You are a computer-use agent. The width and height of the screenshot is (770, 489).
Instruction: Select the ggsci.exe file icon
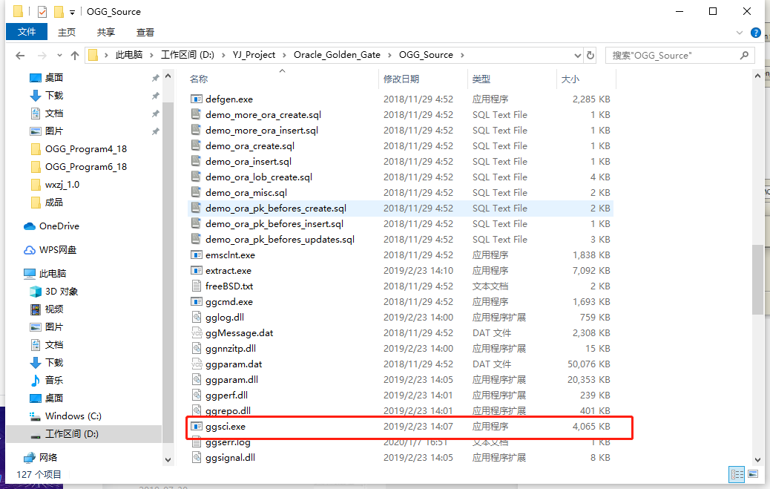(x=197, y=427)
